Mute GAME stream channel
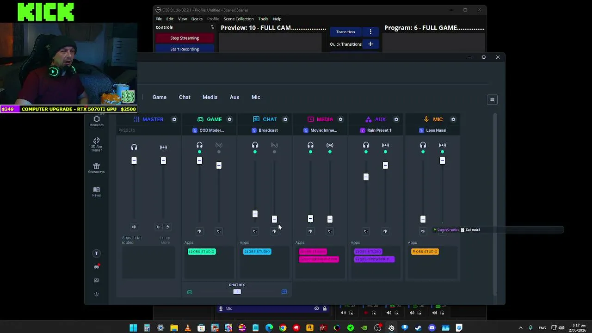The image size is (592, 333). [219, 231]
